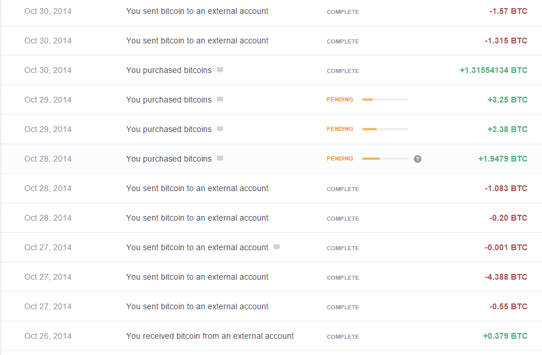Viewport: 542px width, 355px height.
Task: Click comment icon on +3.25 BTC purchase
Action: (220, 100)
